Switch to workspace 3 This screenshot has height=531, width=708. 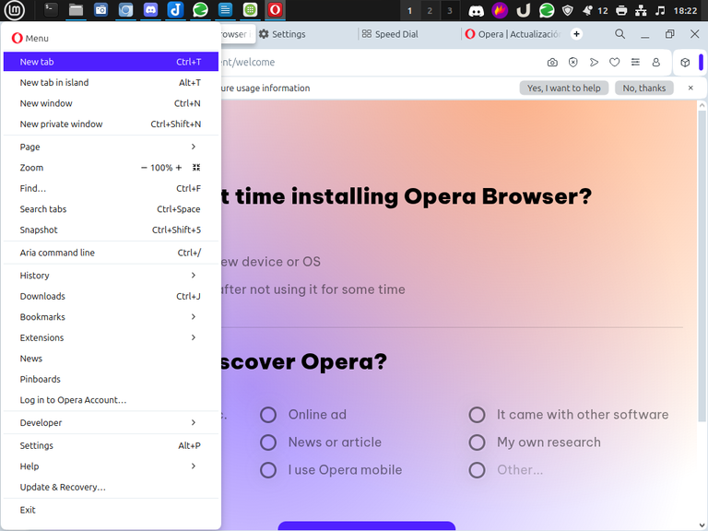tap(449, 10)
